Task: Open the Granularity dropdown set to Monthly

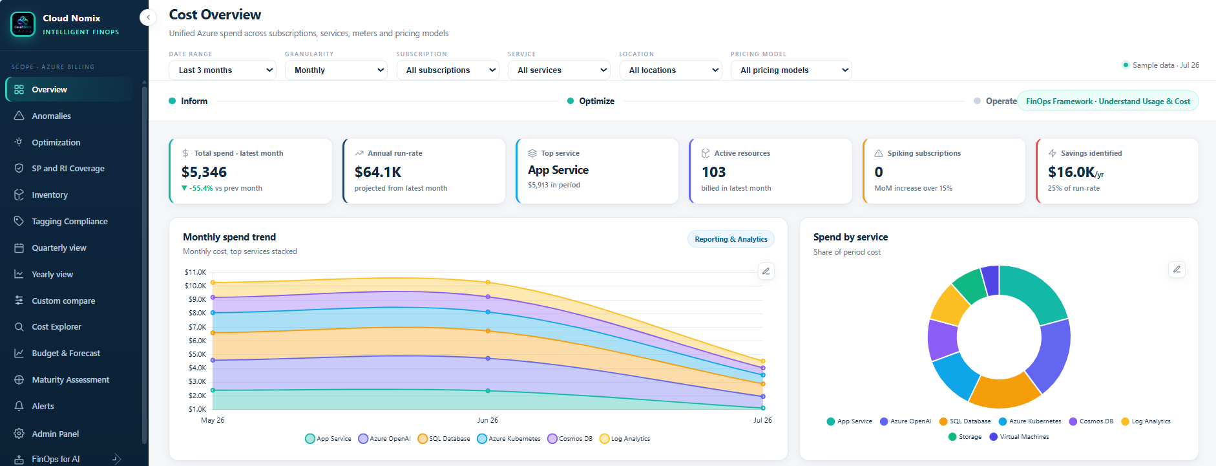Action: coord(336,70)
